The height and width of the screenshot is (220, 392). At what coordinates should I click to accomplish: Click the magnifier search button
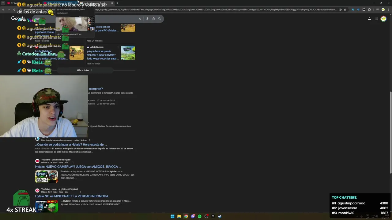(159, 19)
